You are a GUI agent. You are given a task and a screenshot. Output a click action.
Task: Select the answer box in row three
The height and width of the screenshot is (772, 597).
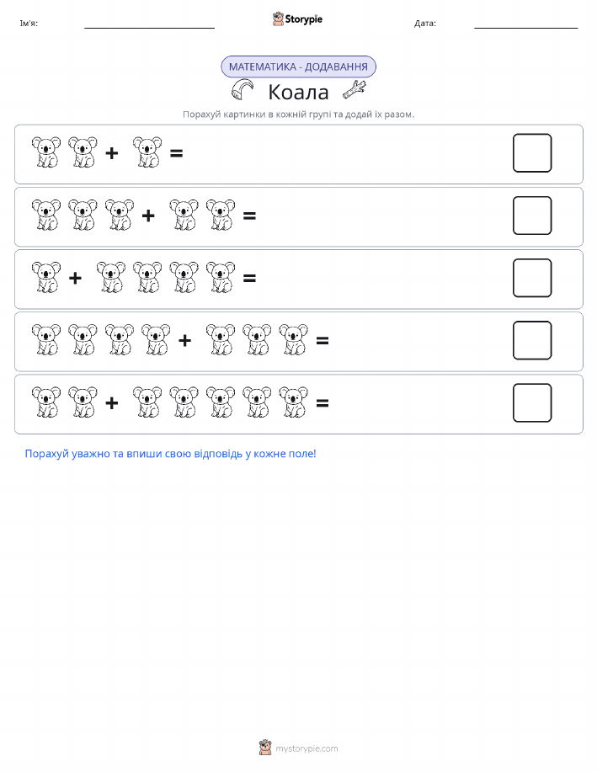[x=532, y=278]
